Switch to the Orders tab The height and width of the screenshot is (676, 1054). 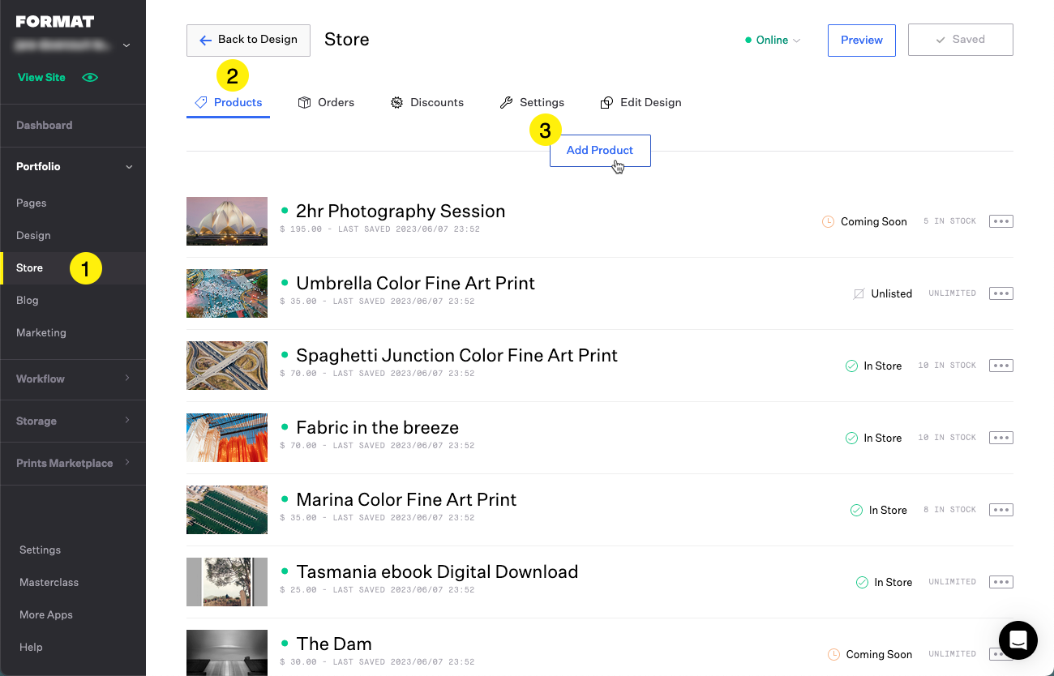coord(326,103)
